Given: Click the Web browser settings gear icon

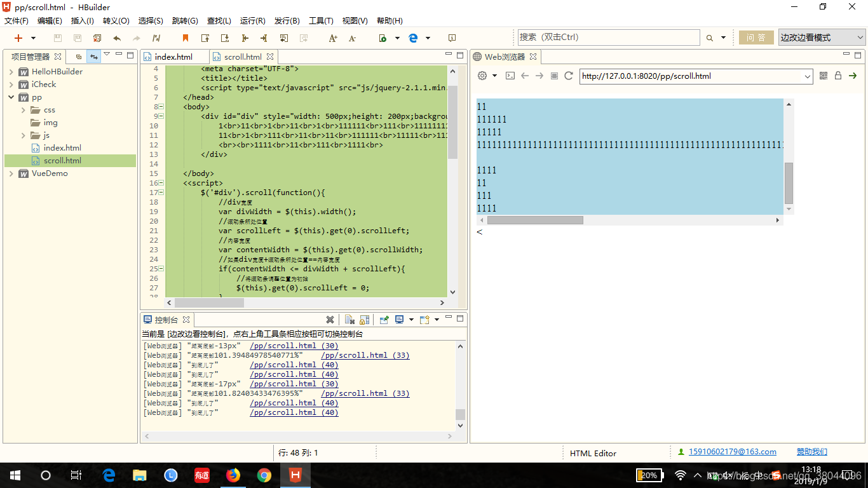Looking at the screenshot, I should pos(482,76).
